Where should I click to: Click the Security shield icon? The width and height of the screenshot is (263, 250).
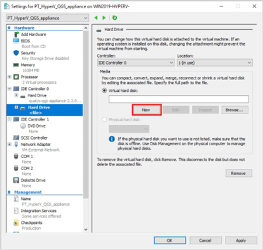point(17,53)
